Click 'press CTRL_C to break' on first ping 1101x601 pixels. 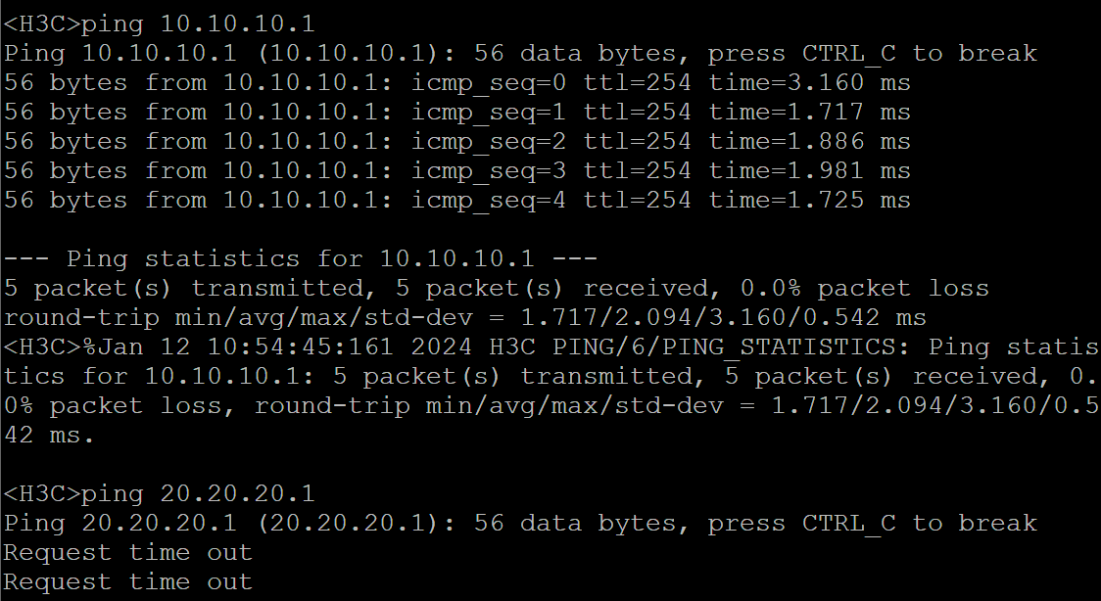(872, 54)
